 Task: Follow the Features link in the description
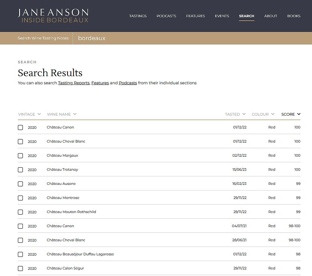point(100,83)
